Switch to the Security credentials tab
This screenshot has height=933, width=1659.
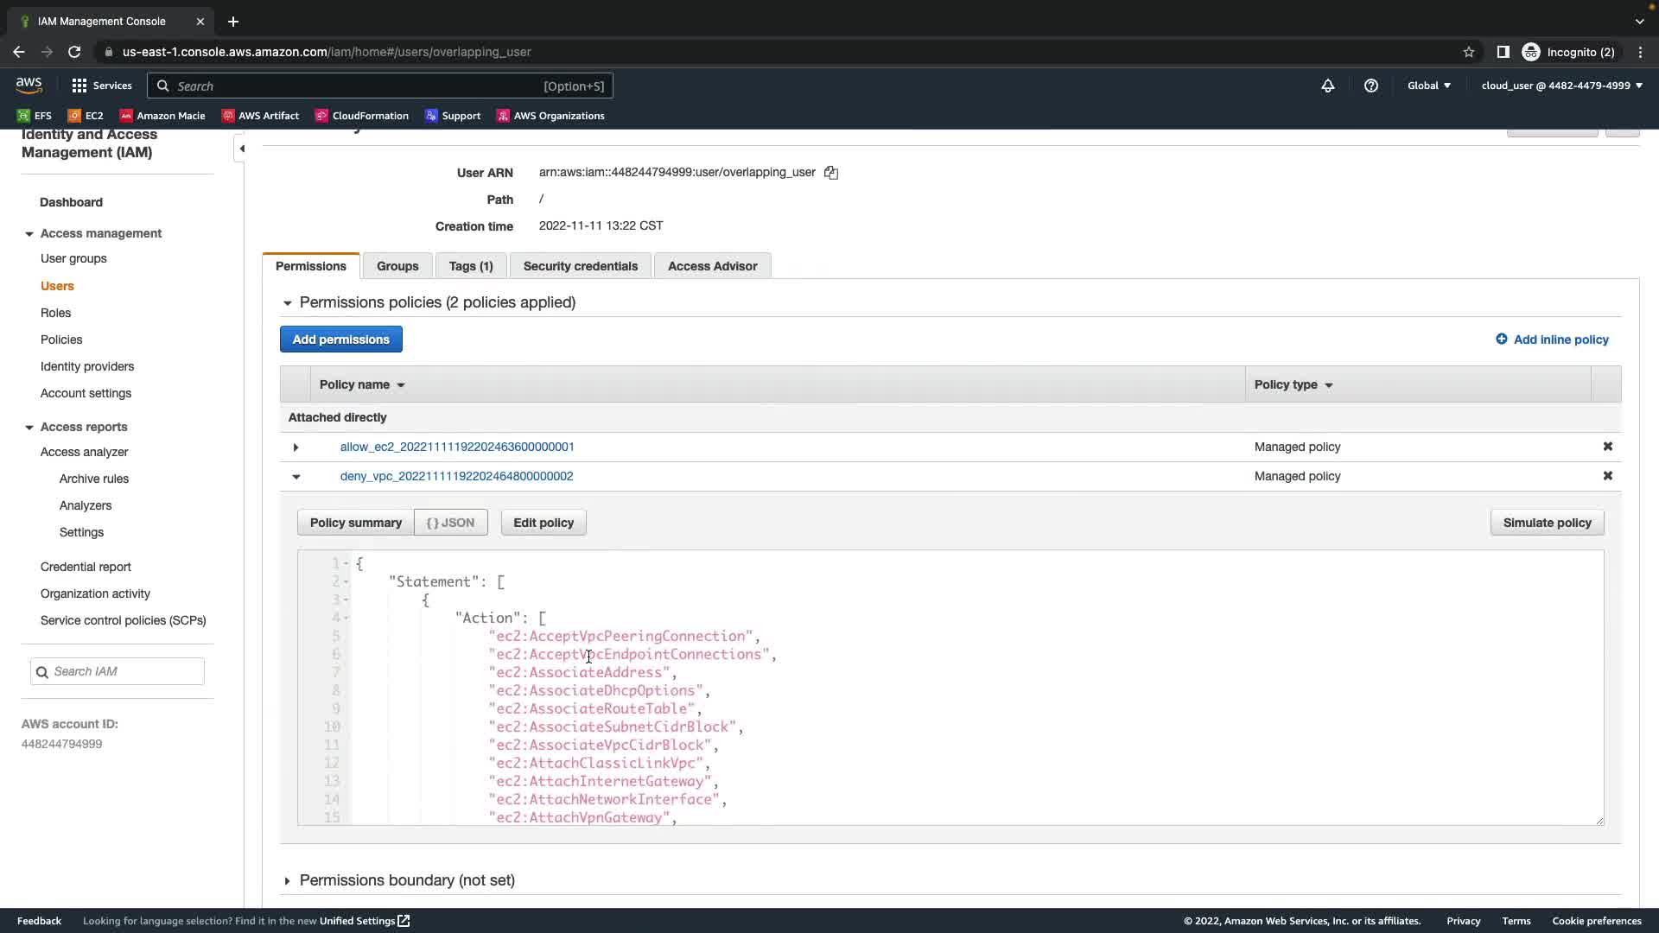(x=580, y=266)
